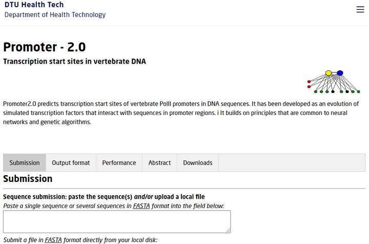The image size is (369, 244).
Task: Follow FASTA link in the submit-file instruction
Action: (53, 240)
